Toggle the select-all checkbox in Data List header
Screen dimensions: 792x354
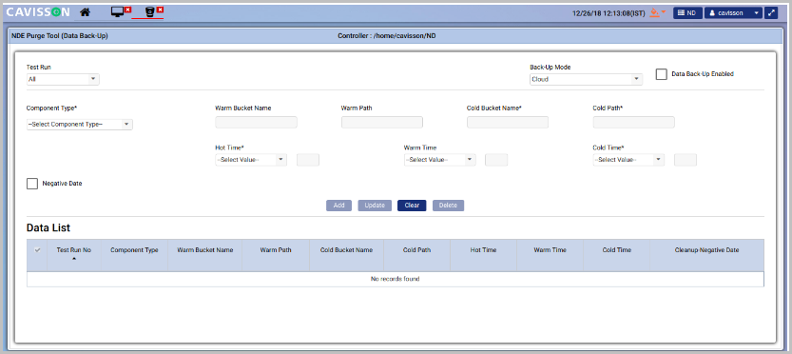point(37,250)
